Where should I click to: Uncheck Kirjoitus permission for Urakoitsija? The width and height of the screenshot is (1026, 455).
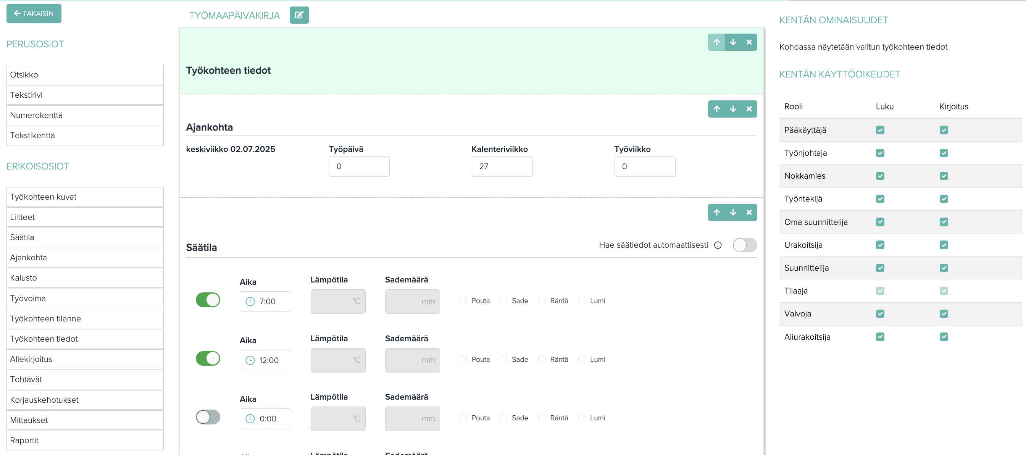[x=944, y=245]
